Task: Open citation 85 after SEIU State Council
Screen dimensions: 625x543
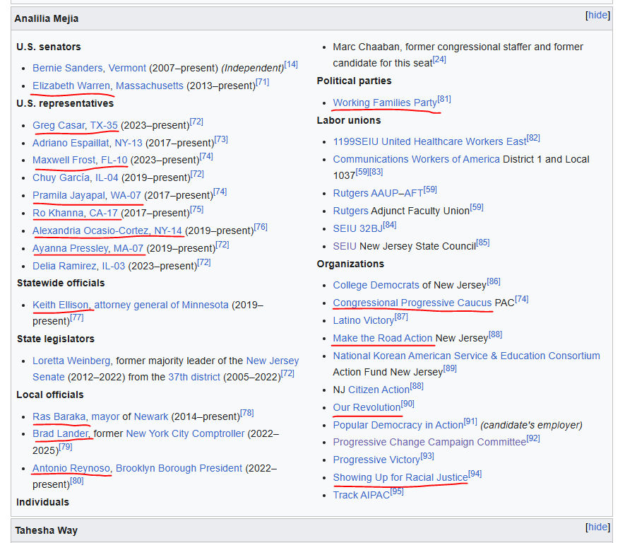Action: pyautogui.click(x=483, y=243)
